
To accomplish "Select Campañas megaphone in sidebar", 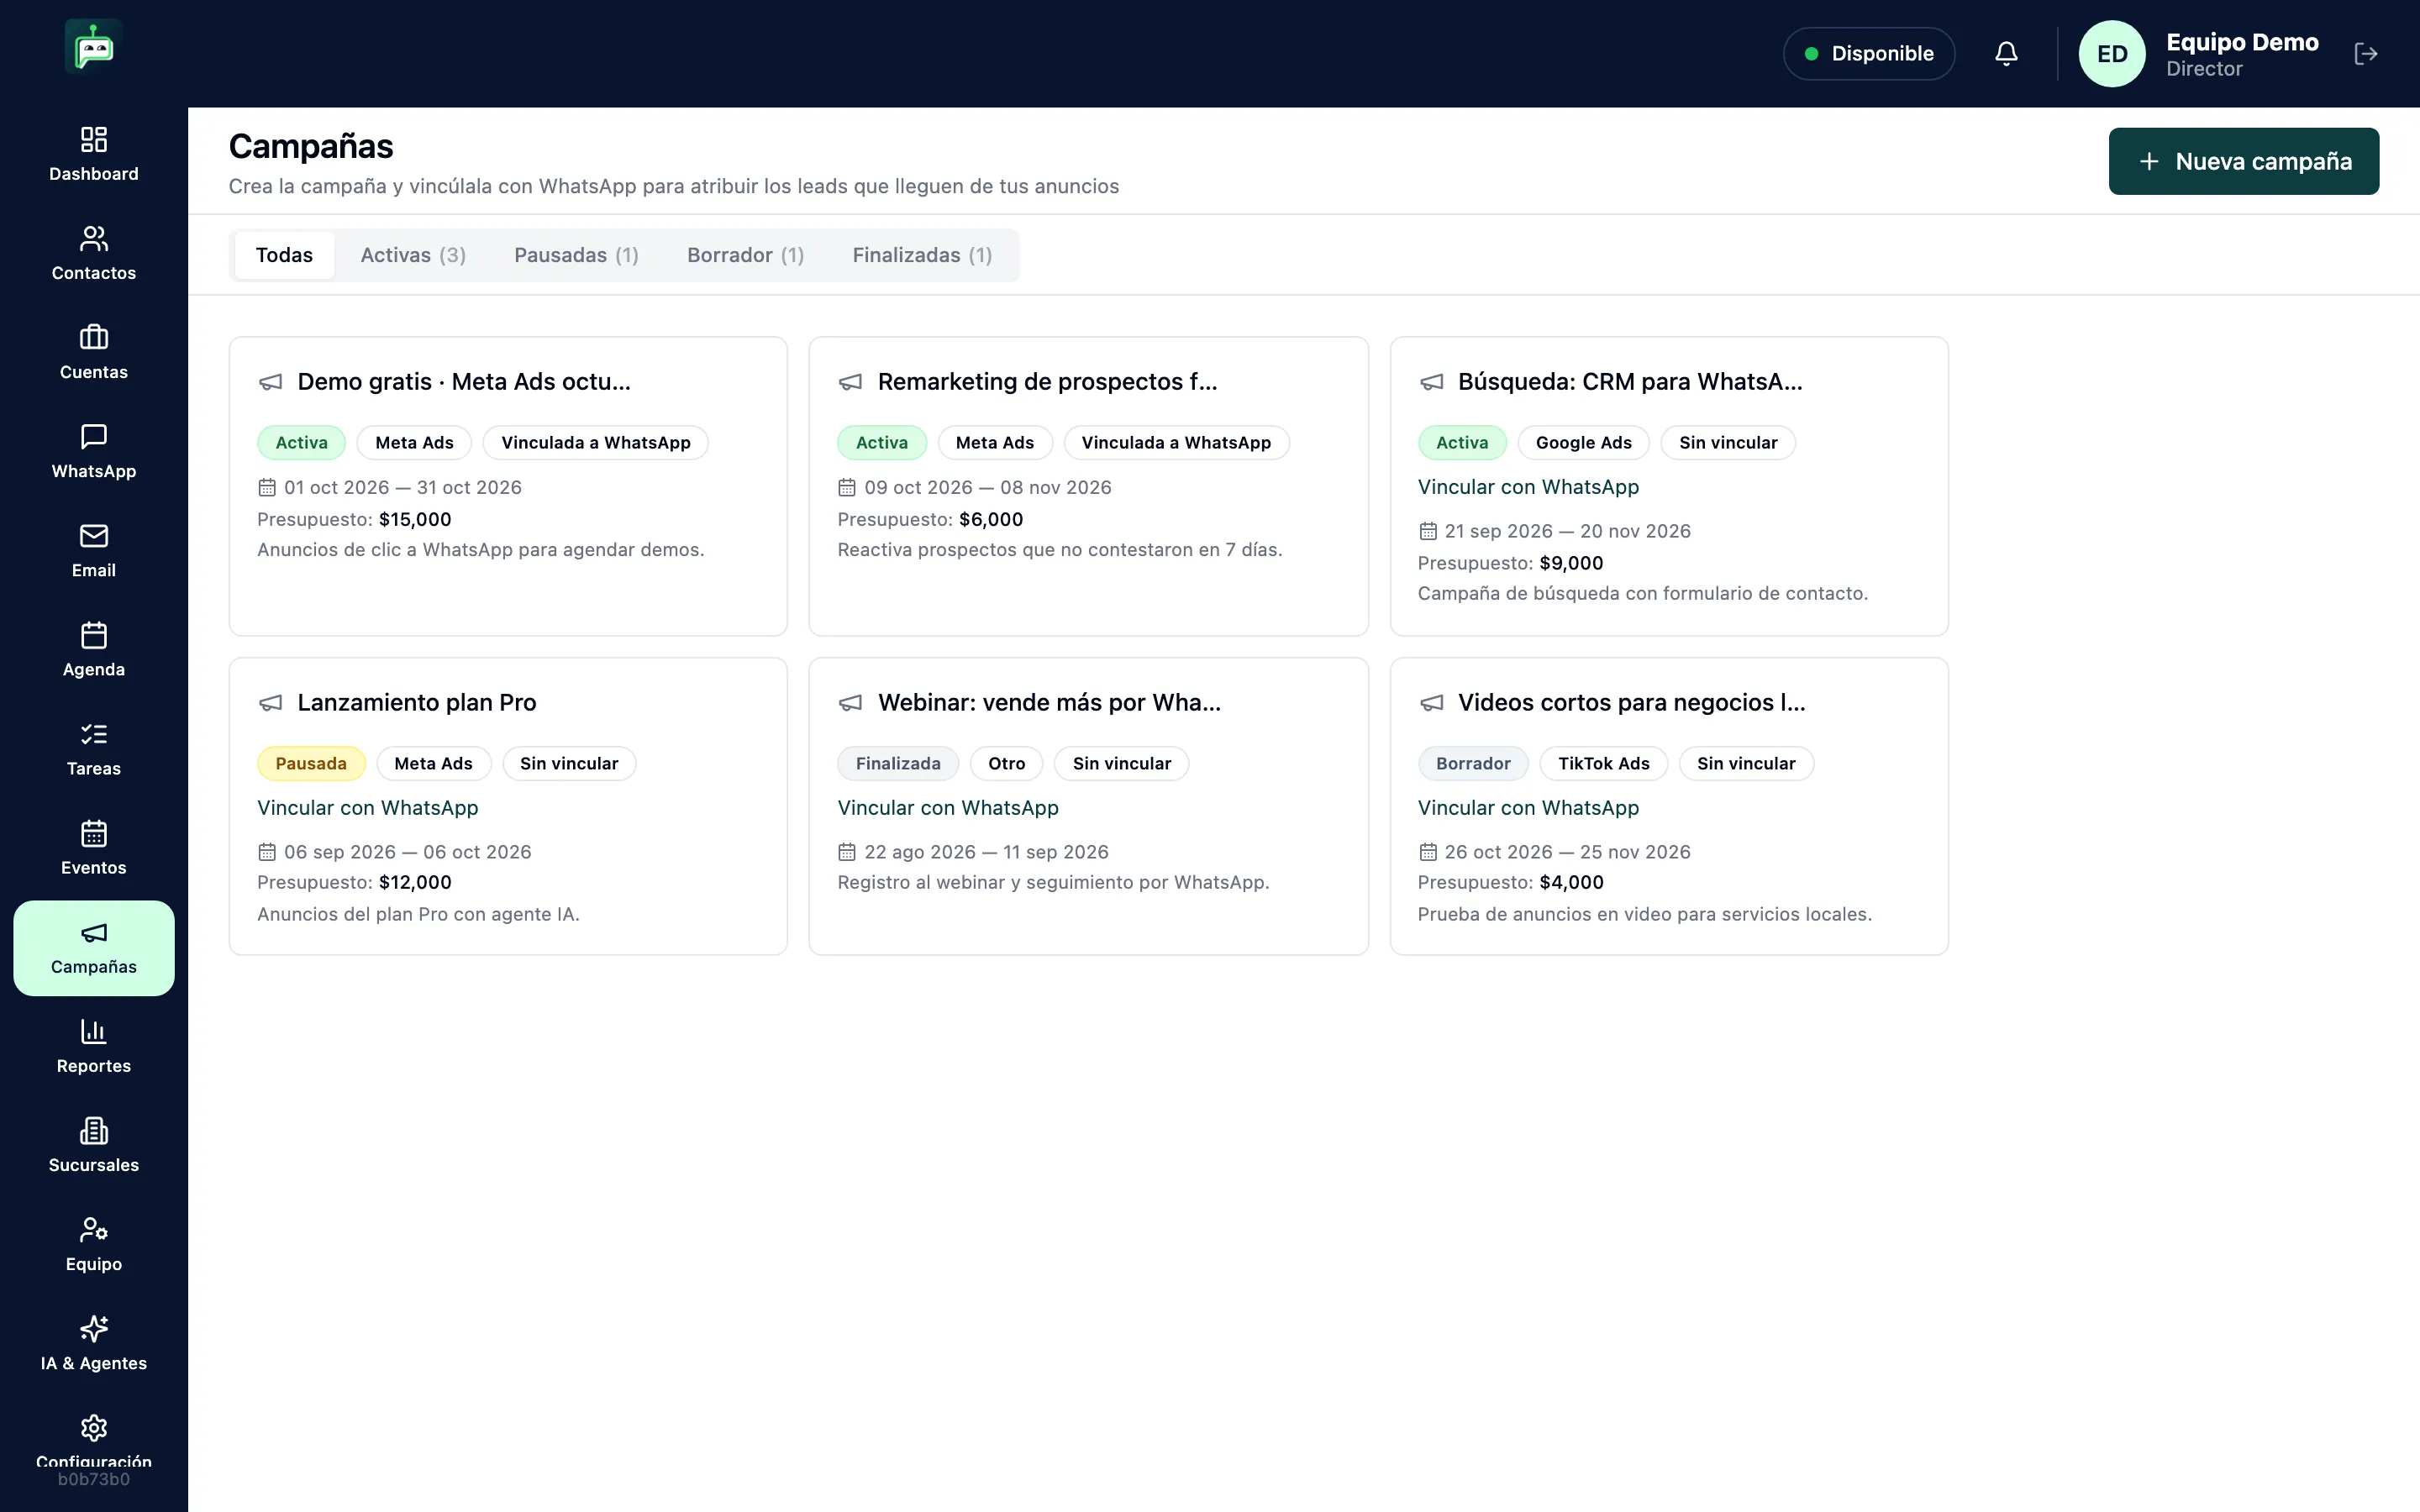I will pos(94,947).
